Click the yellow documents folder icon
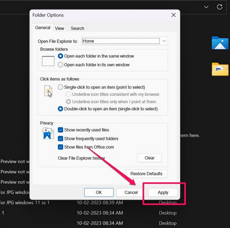This screenshot has height=228, width=230. tap(220, 70)
